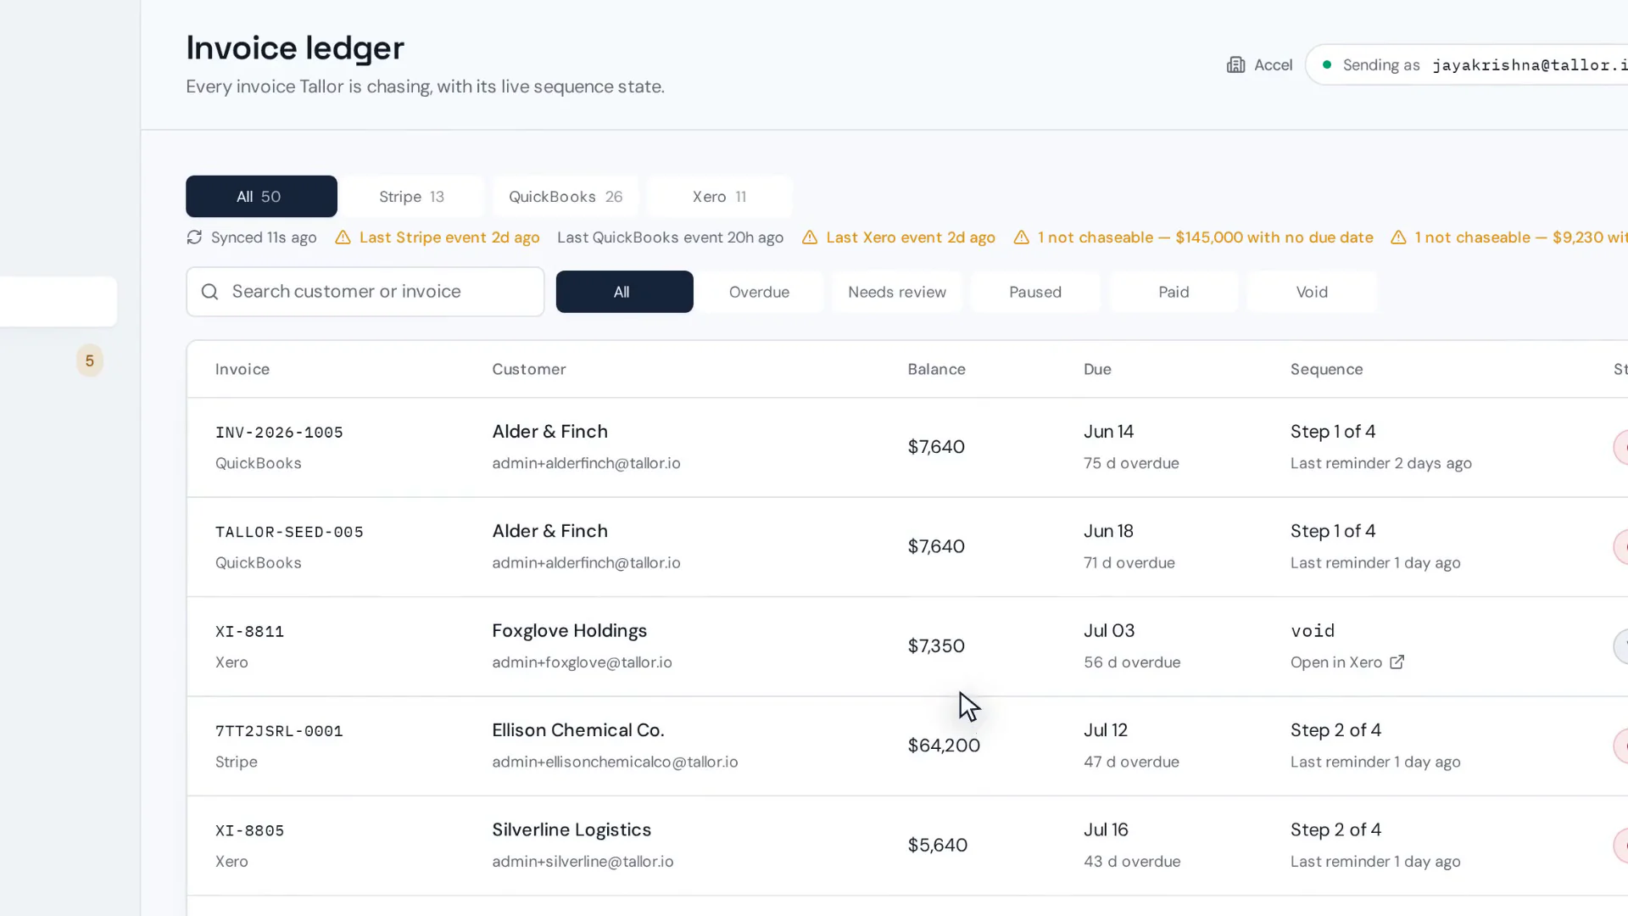Viewport: 1628px width, 916px height.
Task: Click the search magnifier icon
Action: (210, 292)
